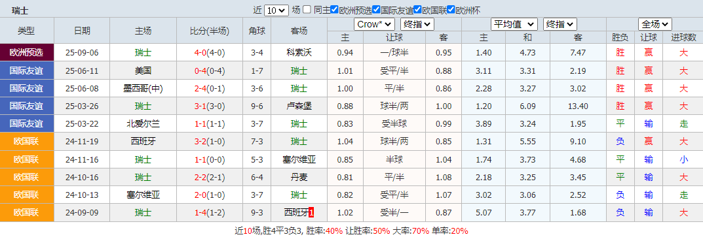The image size is (703, 239).
Task: Open the 终指 dropdown beside 平均值
Action: click(560, 24)
